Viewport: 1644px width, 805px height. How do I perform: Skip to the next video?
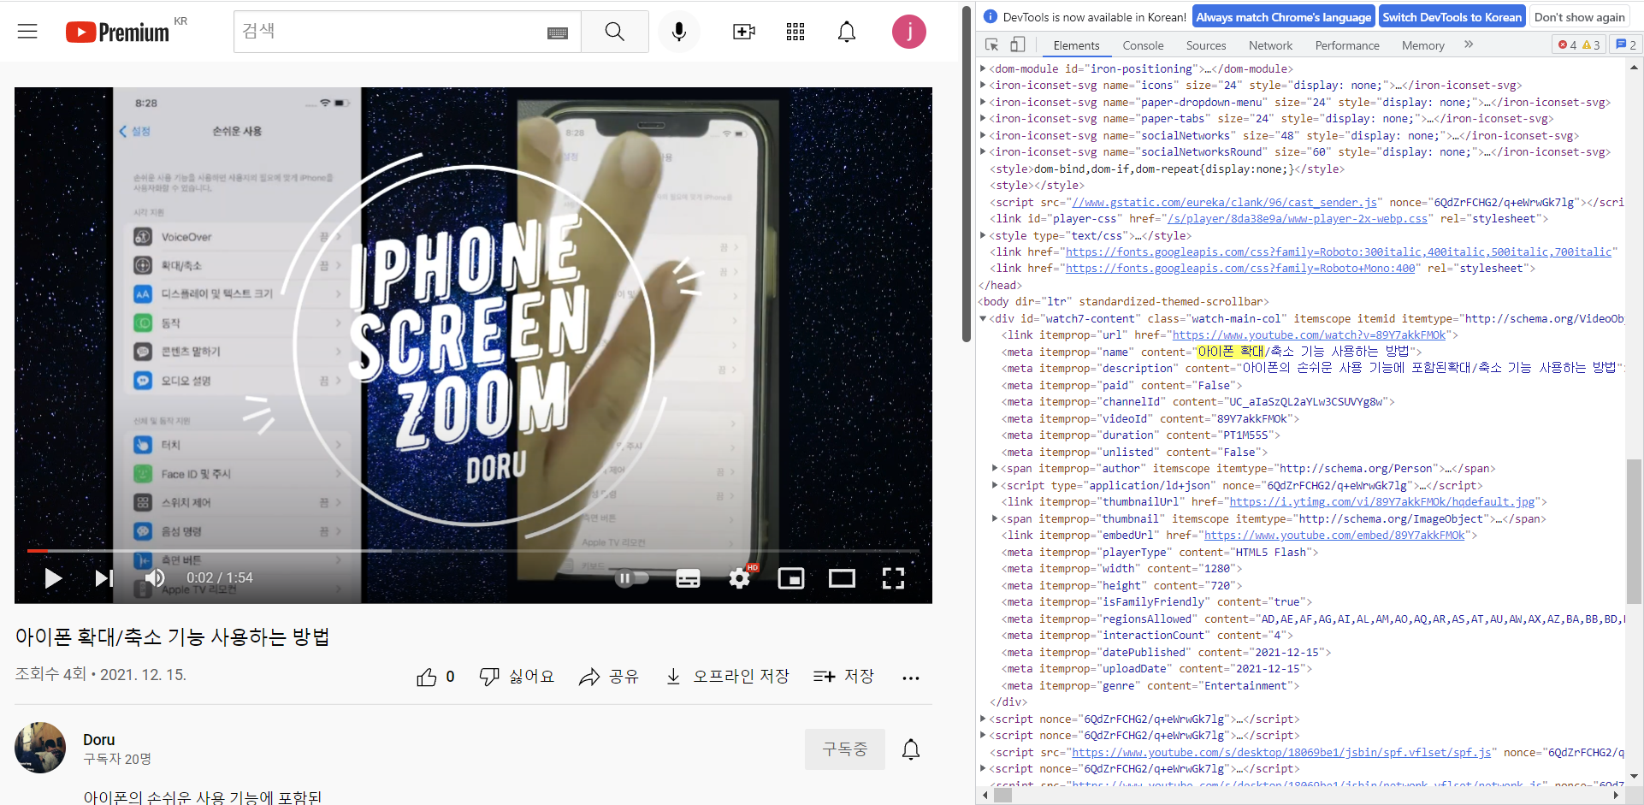coord(103,578)
